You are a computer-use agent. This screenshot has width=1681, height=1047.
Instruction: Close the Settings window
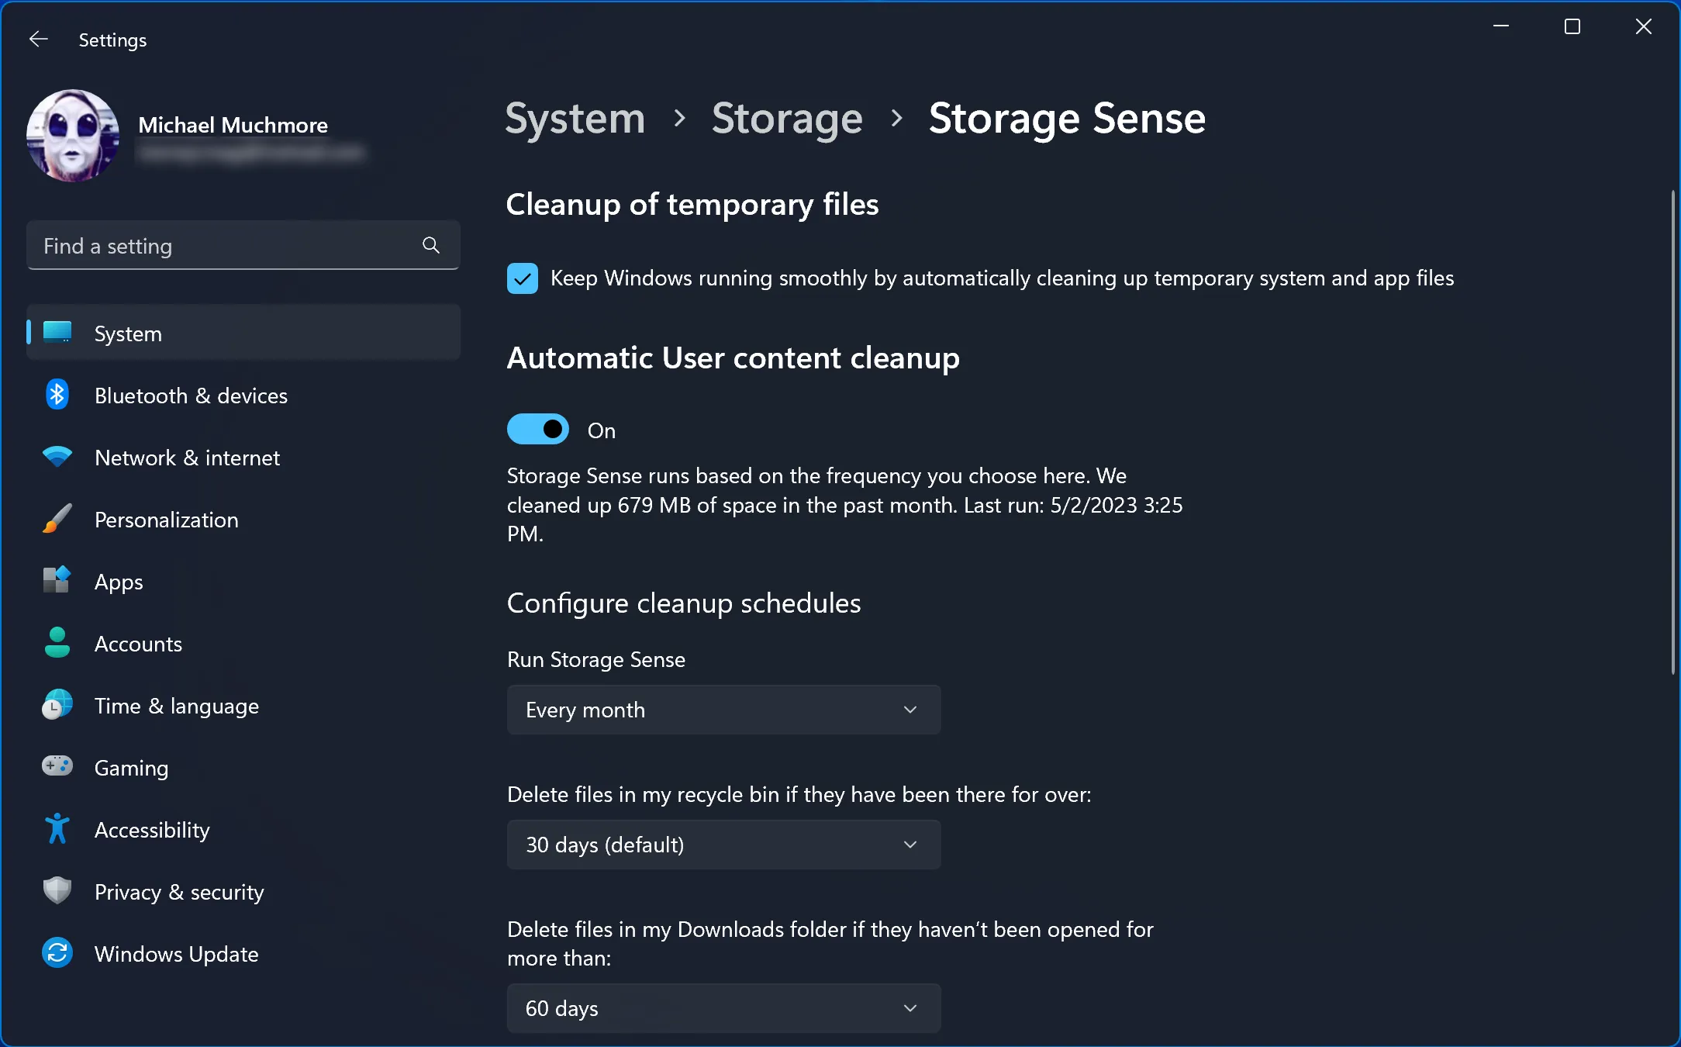(1644, 26)
